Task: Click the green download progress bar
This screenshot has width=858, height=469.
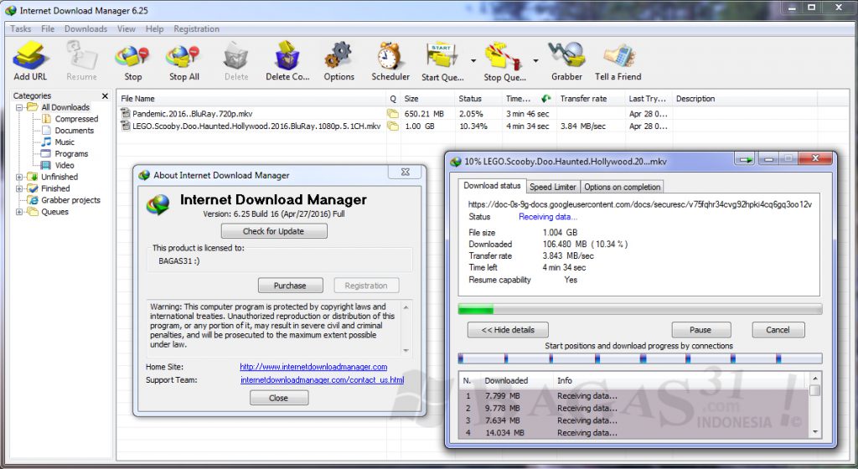Action: click(639, 309)
